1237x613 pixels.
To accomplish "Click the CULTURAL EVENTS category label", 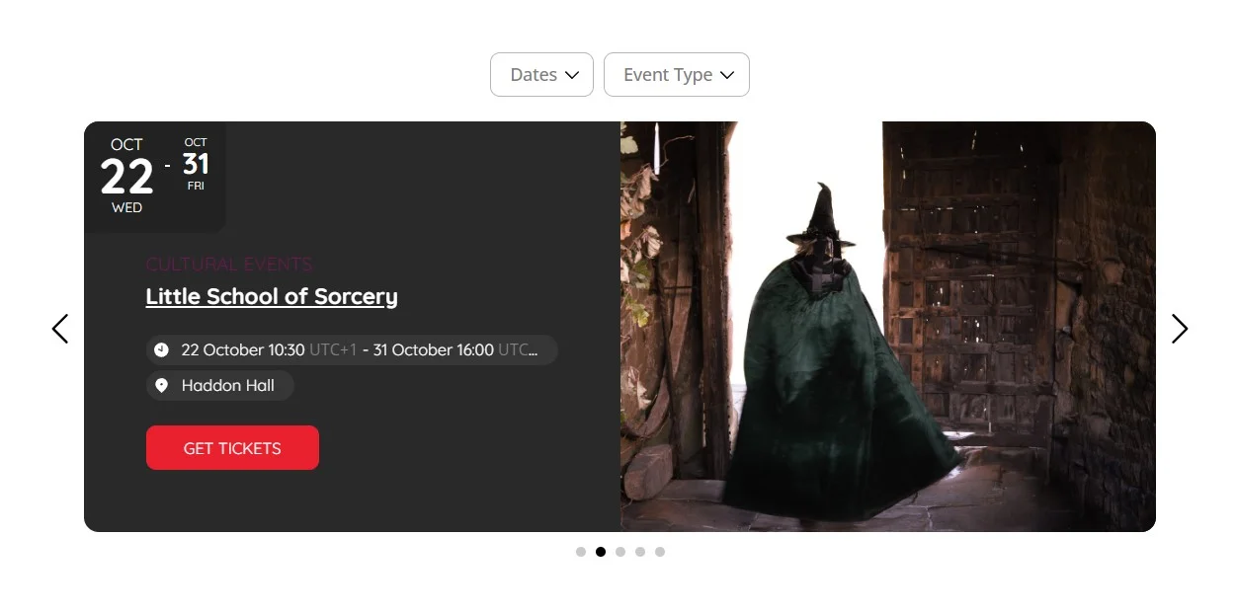I will (229, 264).
